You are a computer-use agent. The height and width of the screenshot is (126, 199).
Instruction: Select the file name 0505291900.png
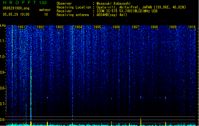coord(16,8)
